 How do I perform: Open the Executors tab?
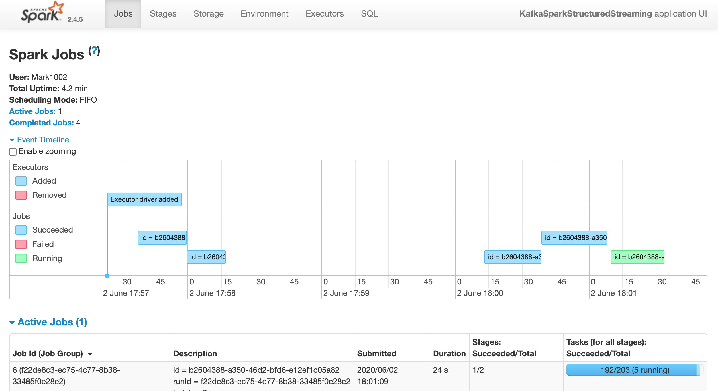[325, 14]
